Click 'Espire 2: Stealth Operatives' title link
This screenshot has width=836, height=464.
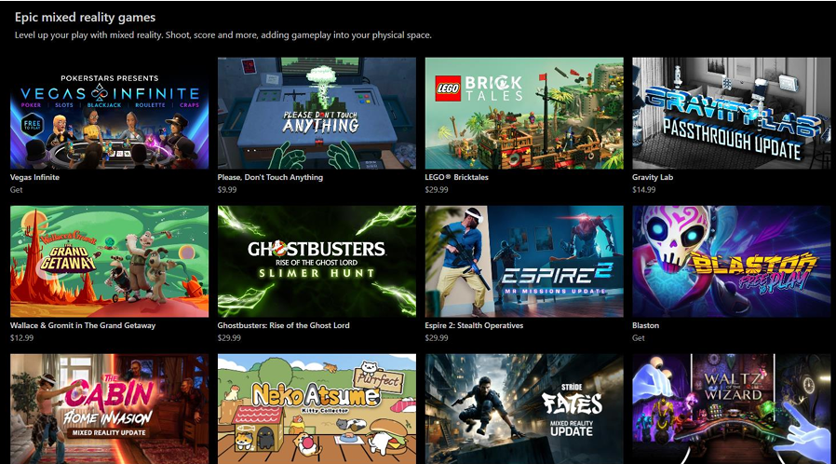click(474, 325)
